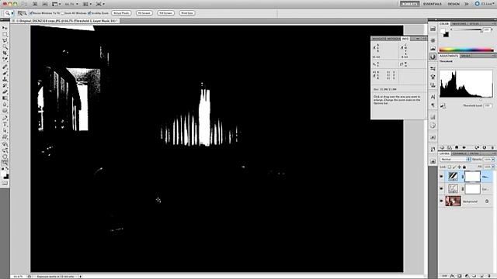Click the Fill Screen button
Image resolution: width=497 pixels, height=279 pixels.
pos(165,13)
